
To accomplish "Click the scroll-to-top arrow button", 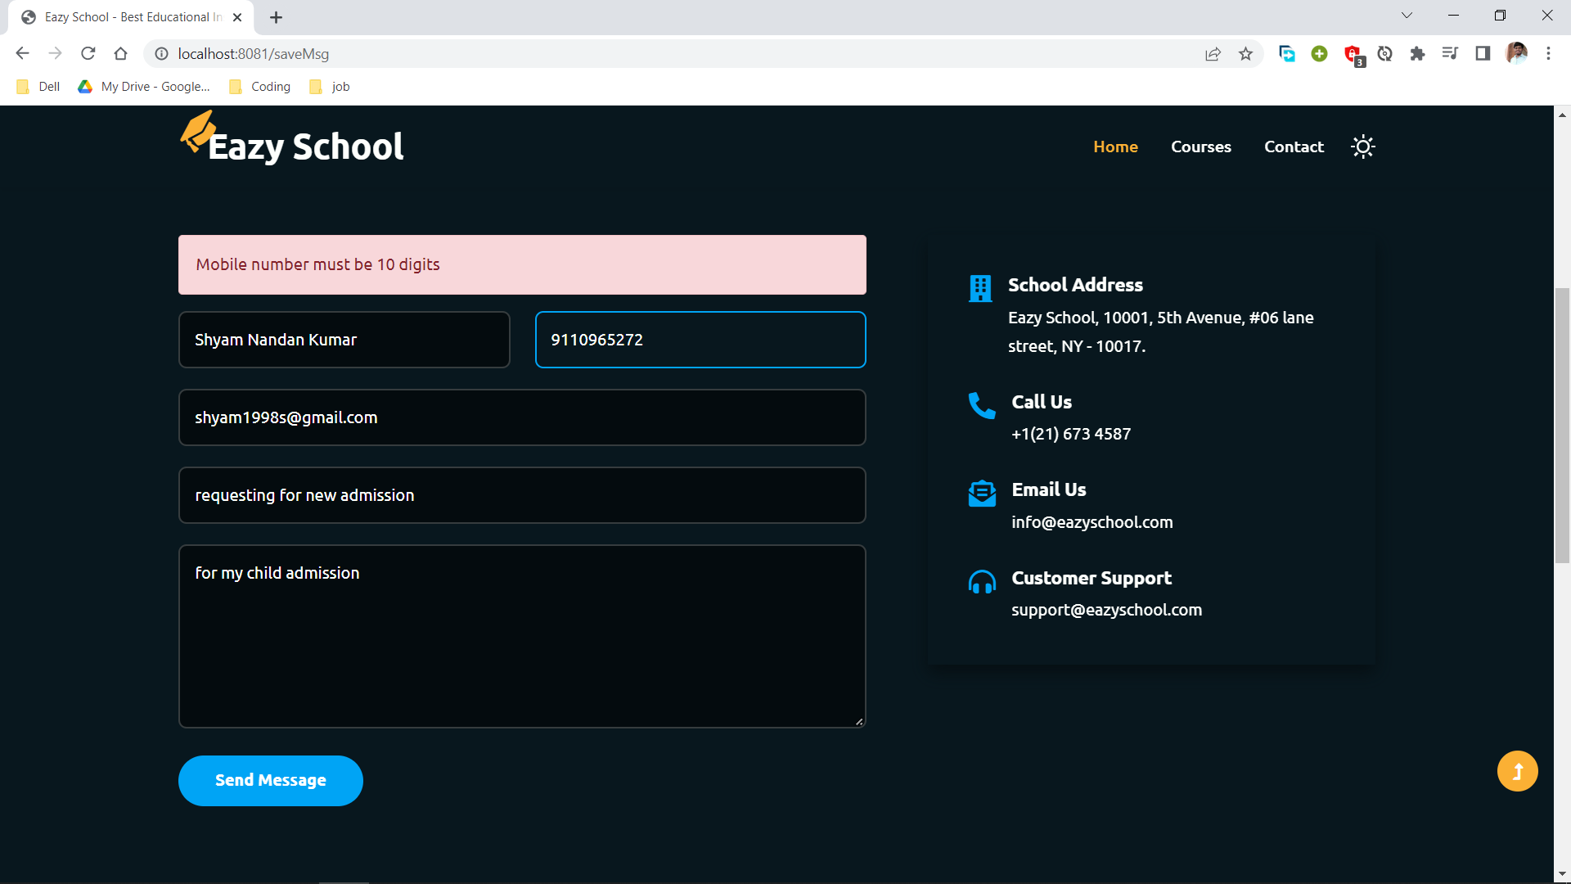I will tap(1517, 770).
